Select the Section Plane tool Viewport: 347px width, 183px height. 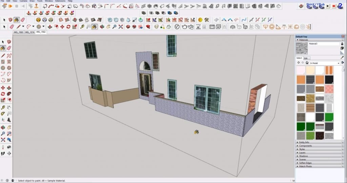(x=9, y=153)
